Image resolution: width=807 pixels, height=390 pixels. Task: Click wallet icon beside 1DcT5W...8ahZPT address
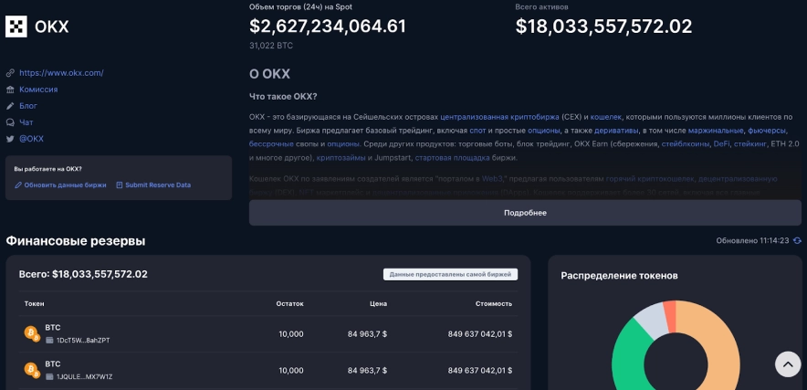tap(49, 340)
